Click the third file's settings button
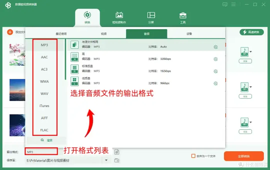 (x=245, y=132)
